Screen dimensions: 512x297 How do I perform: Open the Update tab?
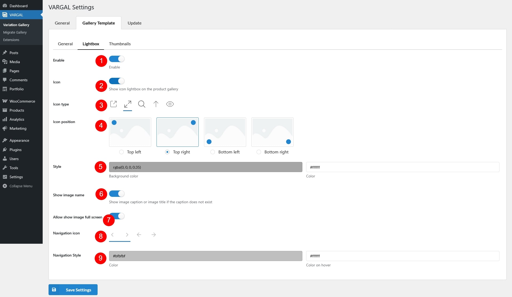pyautogui.click(x=134, y=23)
